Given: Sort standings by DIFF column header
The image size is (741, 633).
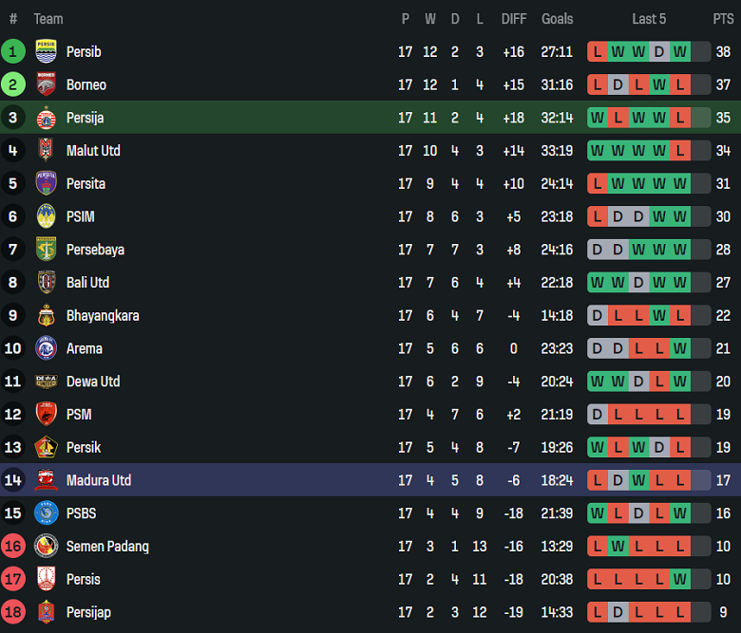Looking at the screenshot, I should pyautogui.click(x=514, y=19).
